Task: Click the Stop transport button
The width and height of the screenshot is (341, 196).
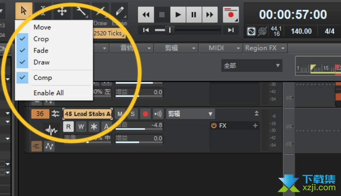Action: 162,15
